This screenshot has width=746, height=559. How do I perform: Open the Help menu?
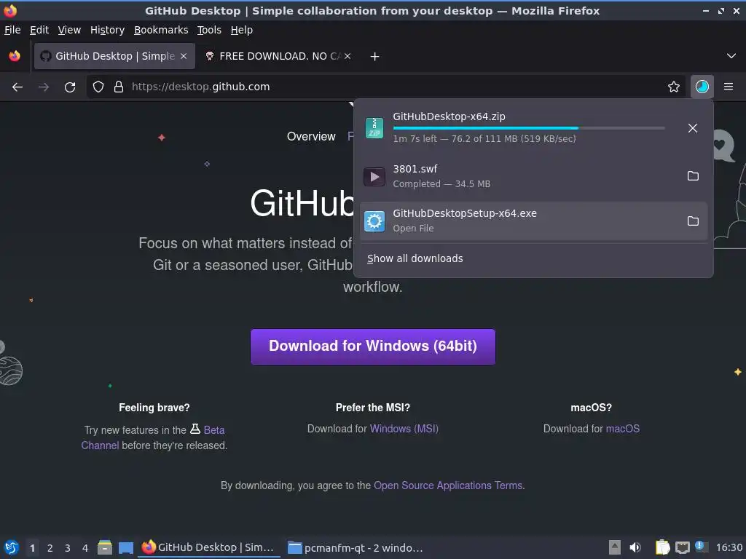point(242,30)
